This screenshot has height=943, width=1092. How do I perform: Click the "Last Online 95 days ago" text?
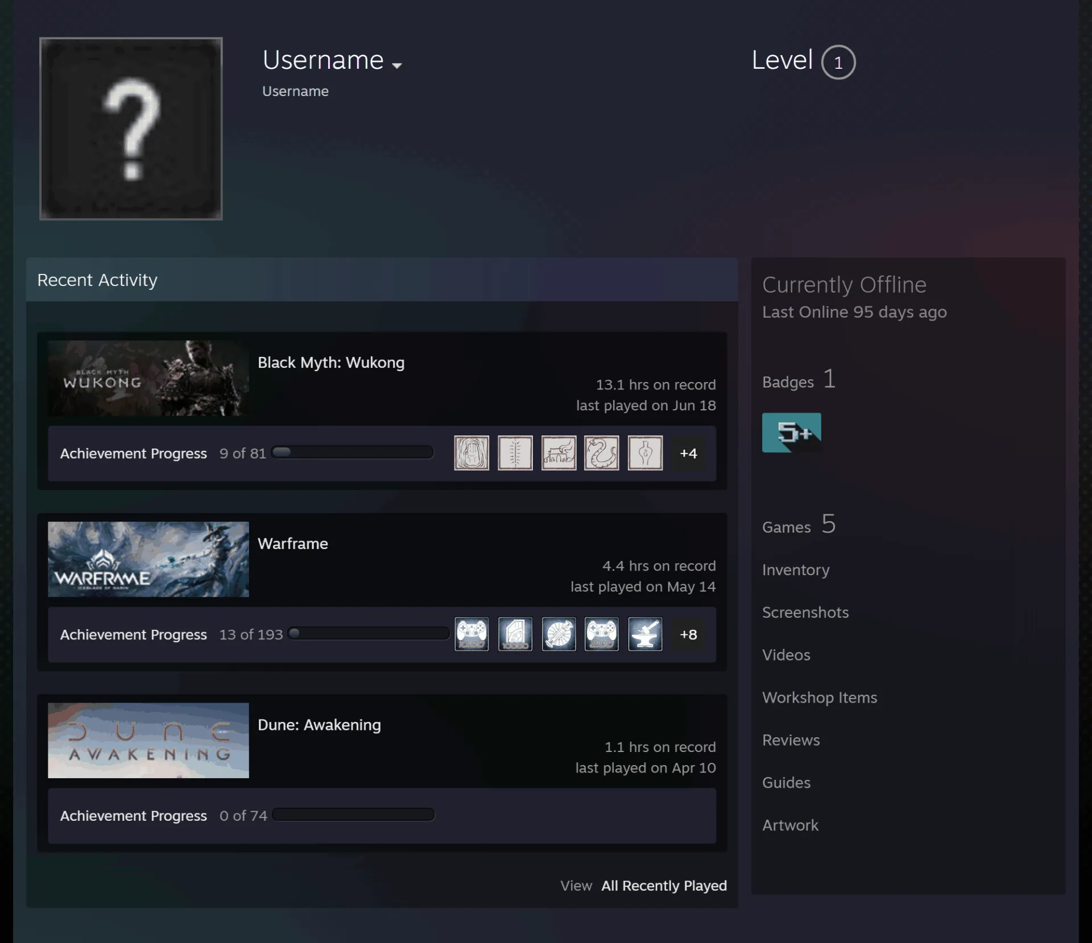click(854, 312)
